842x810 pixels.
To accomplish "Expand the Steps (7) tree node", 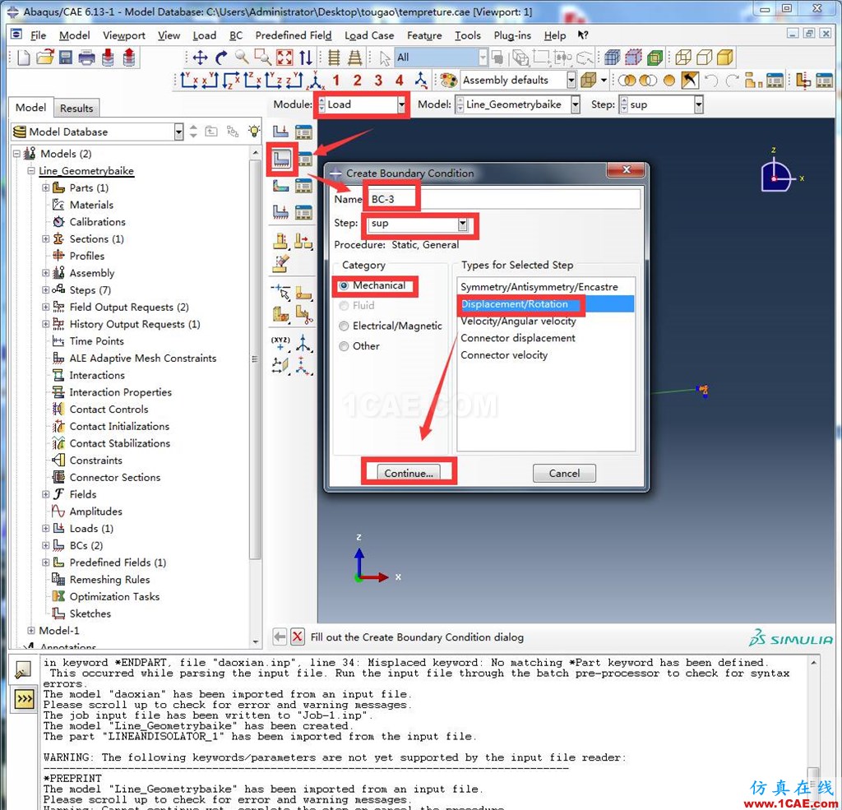I will pyautogui.click(x=46, y=290).
